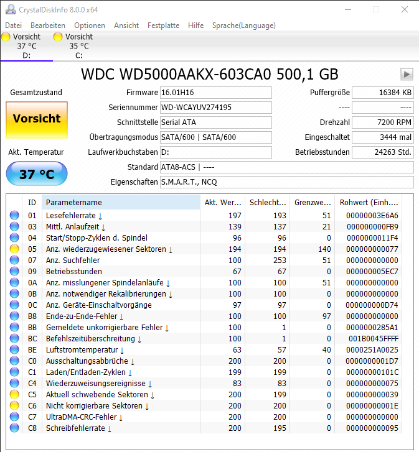Click status orb of Geräte-Einschaltvorgänge row
The width and height of the screenshot is (419, 452).
coord(14,305)
